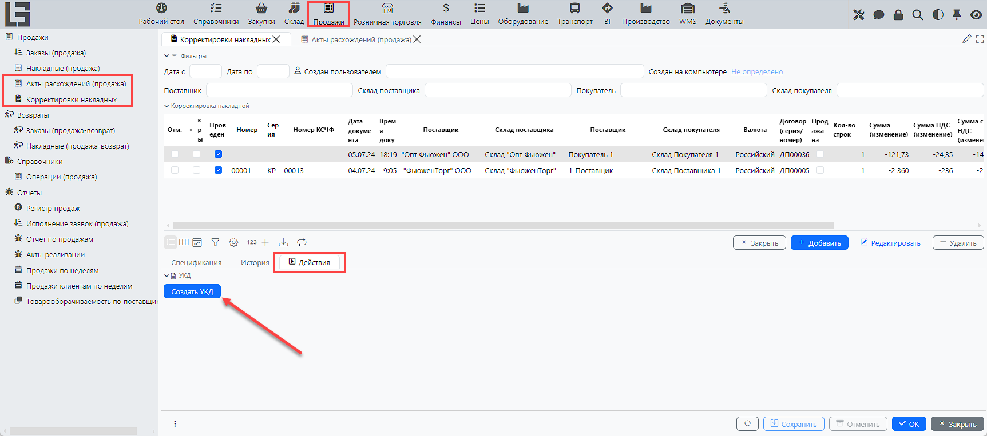Toggle the 'Проведен' checkbox in row 00001
Viewport: 987px width, 436px height.
[218, 170]
